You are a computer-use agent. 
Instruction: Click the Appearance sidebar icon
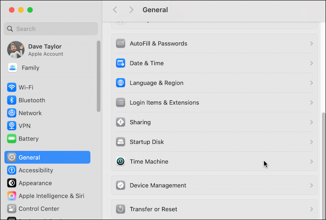tap(12, 183)
